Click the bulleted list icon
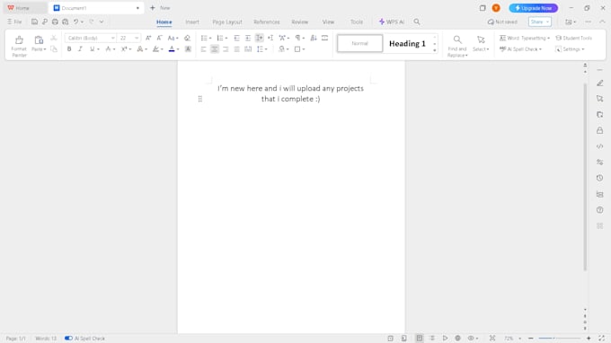This screenshot has height=343, width=611. [204, 38]
